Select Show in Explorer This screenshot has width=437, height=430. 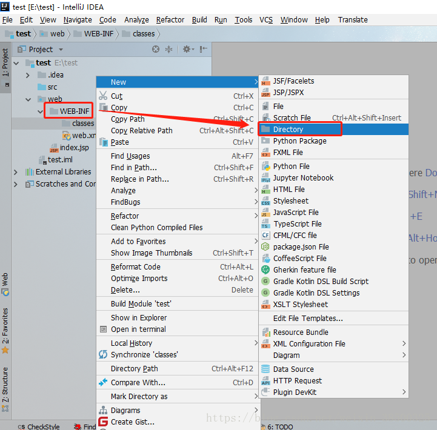pos(177,317)
